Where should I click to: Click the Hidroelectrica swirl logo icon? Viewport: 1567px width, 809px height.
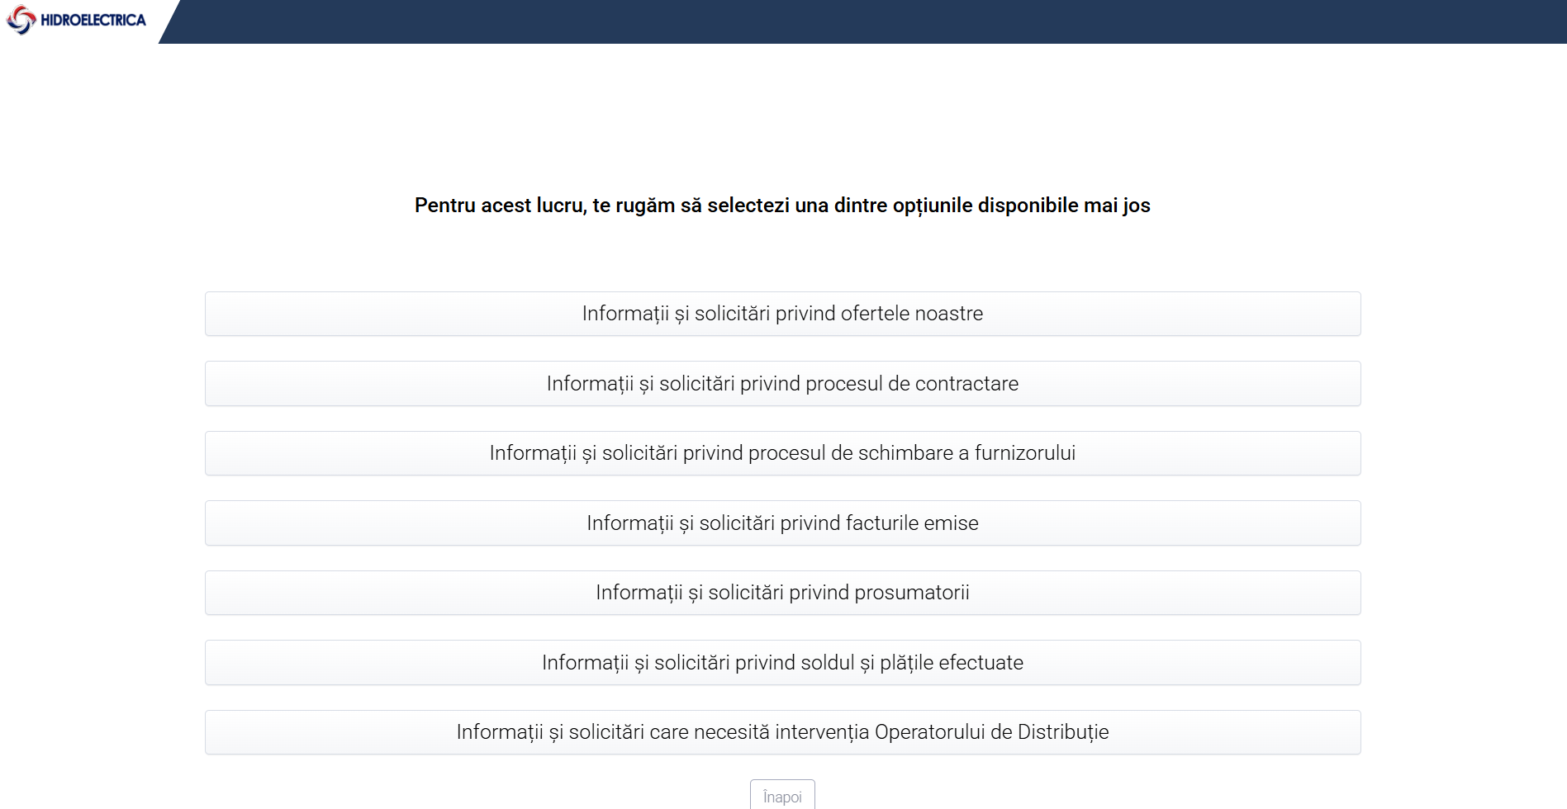point(21,20)
